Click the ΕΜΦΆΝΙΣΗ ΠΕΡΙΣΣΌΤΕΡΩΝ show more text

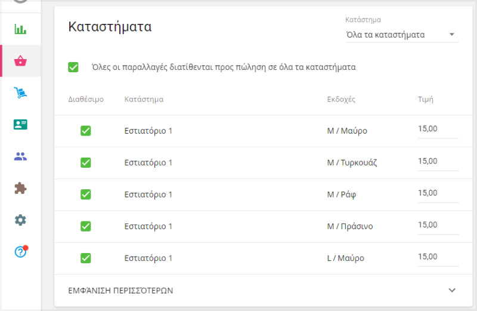[121, 291]
